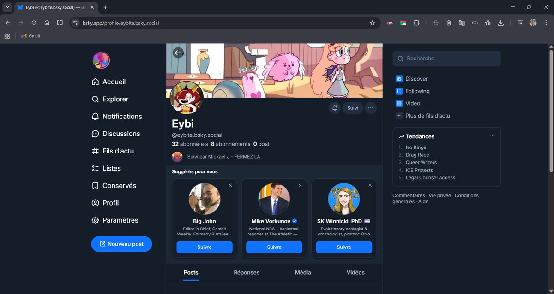
Task: Focus the Recherche search field
Action: pyautogui.click(x=447, y=59)
